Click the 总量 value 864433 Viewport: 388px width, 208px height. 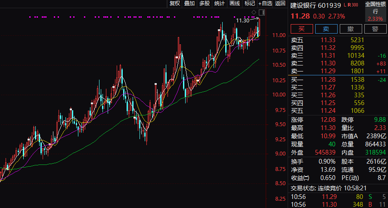click(376, 144)
